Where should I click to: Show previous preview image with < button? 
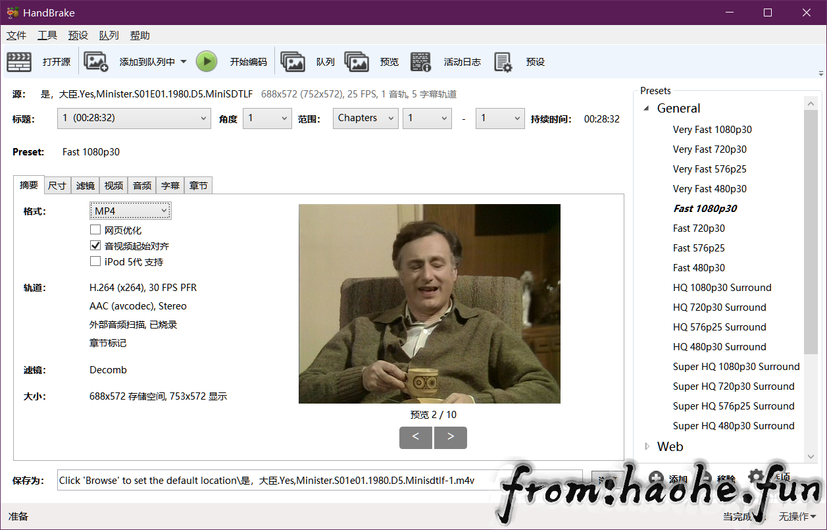click(x=416, y=438)
